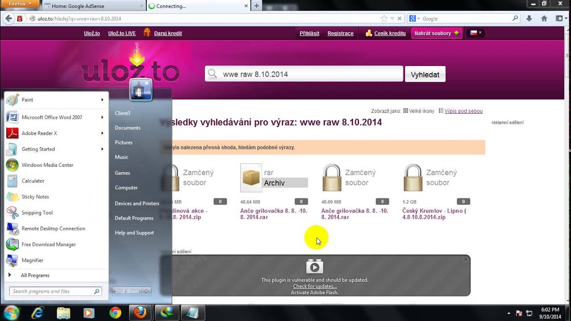The height and width of the screenshot is (321, 571).
Task: Open the Firefox menu button
Action: click(x=20, y=4)
